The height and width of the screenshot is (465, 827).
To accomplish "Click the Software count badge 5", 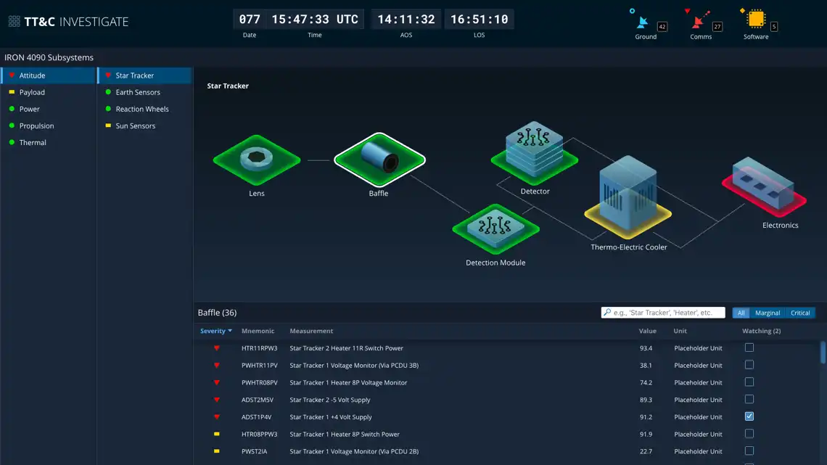I will pos(774,26).
